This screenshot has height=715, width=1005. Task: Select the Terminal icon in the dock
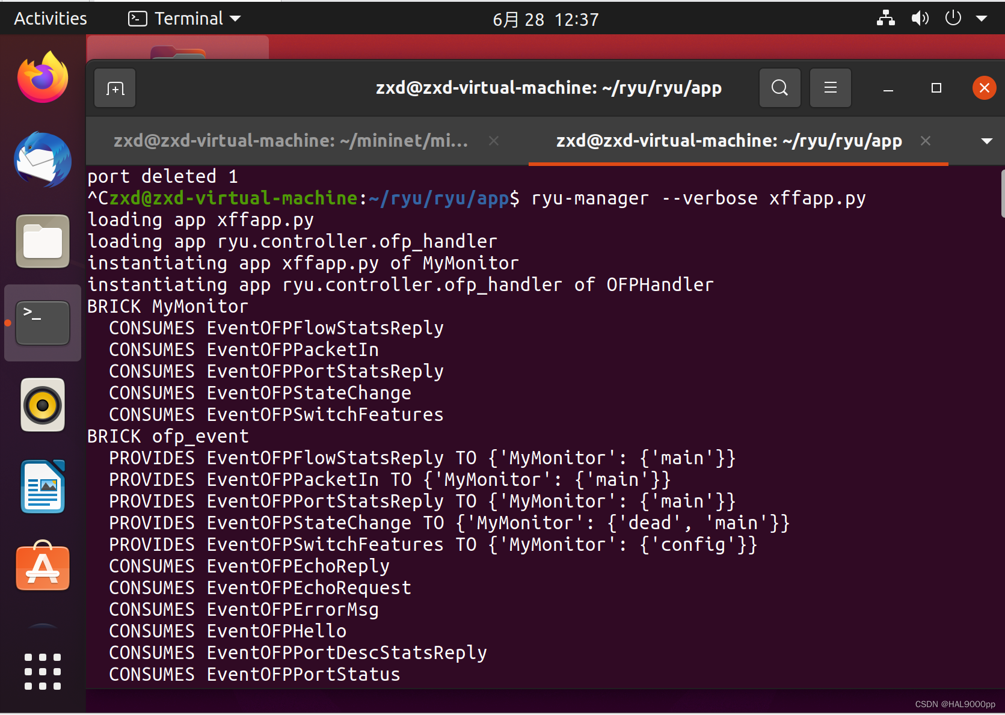[x=43, y=323]
